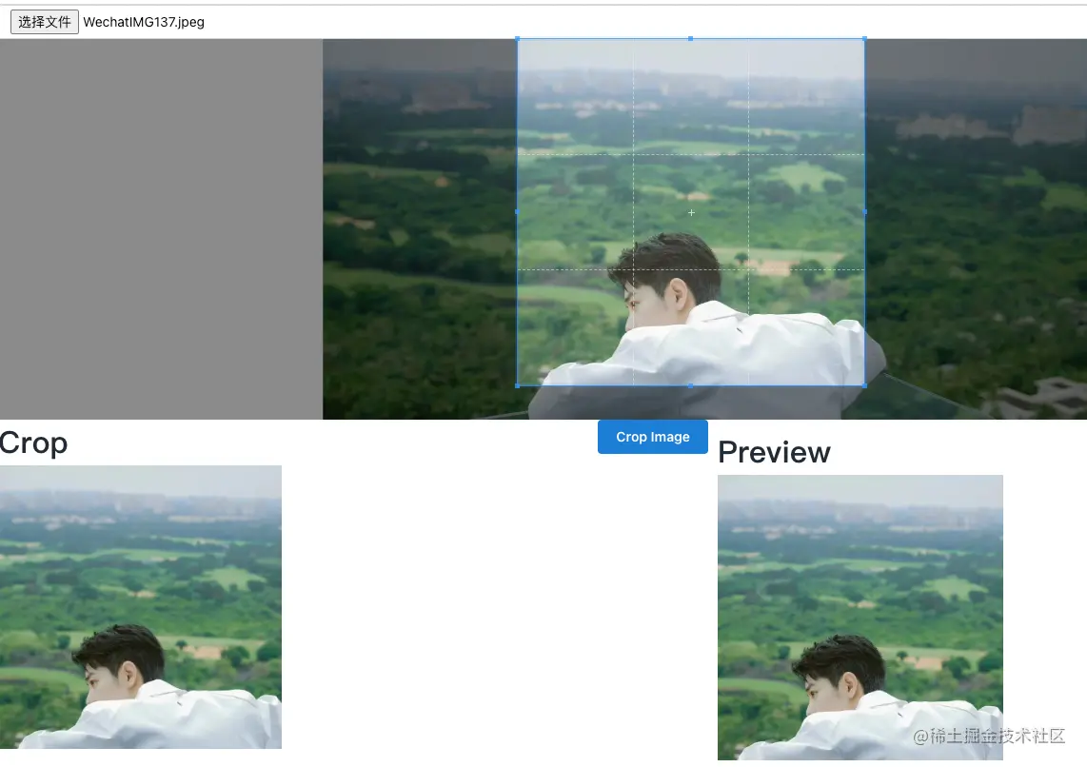Click the top-left crop box corner handle
The height and width of the screenshot is (767, 1087).
point(518,39)
